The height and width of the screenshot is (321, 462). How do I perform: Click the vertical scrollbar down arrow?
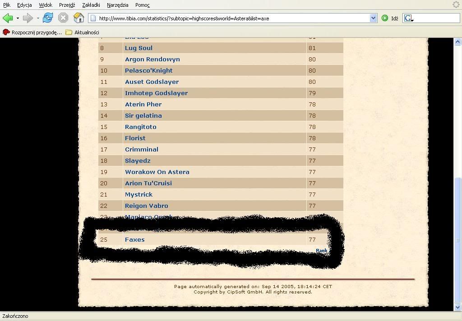click(457, 307)
